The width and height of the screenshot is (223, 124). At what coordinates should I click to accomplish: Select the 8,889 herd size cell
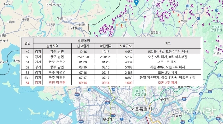125,78
